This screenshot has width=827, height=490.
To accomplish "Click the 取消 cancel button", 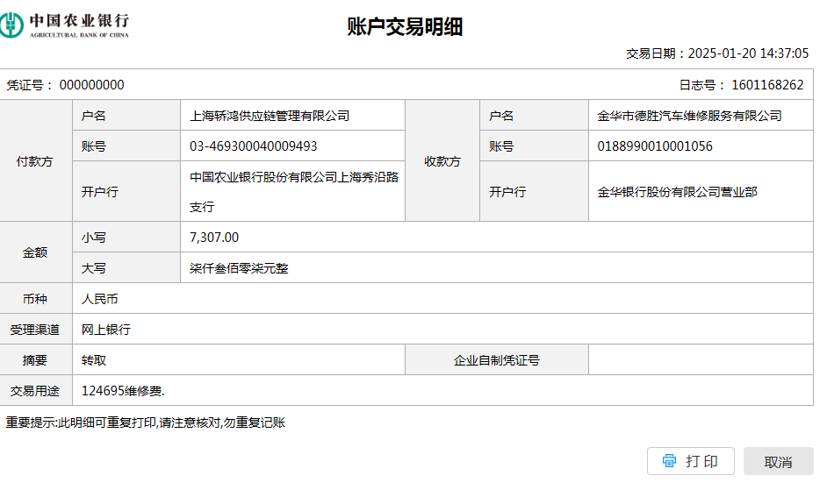I will (x=778, y=462).
